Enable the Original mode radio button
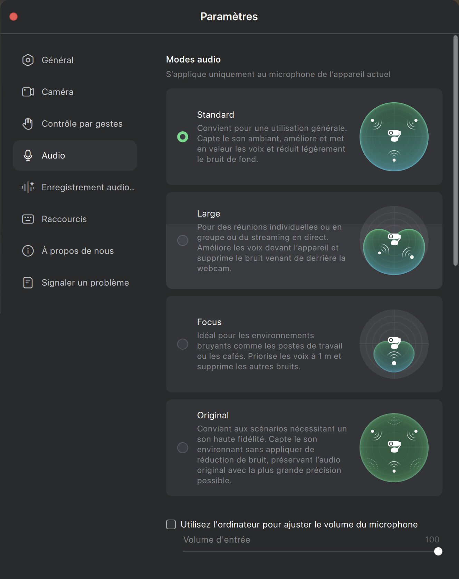459x579 pixels. coord(183,448)
